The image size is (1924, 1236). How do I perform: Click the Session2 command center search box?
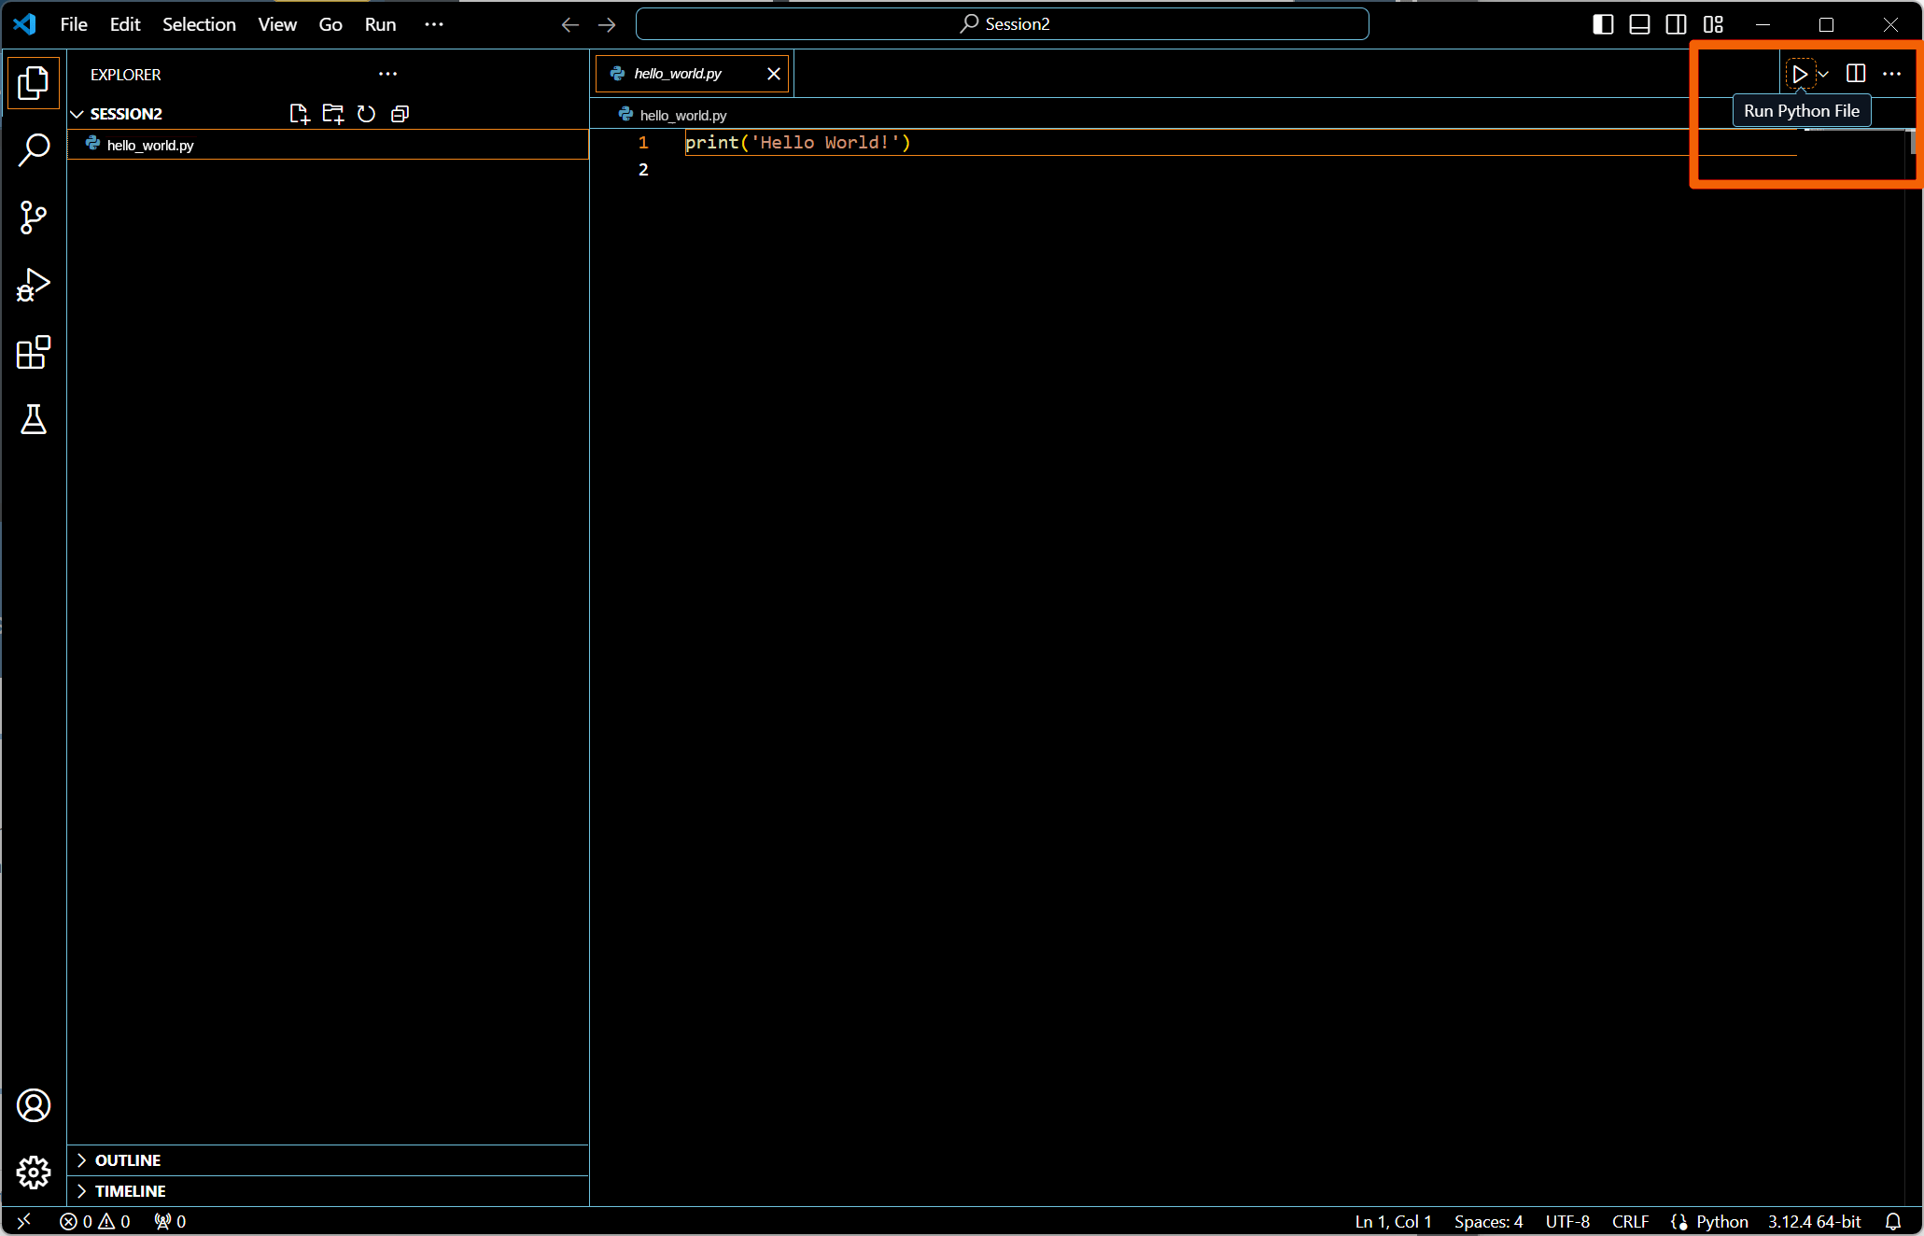coord(1002,24)
